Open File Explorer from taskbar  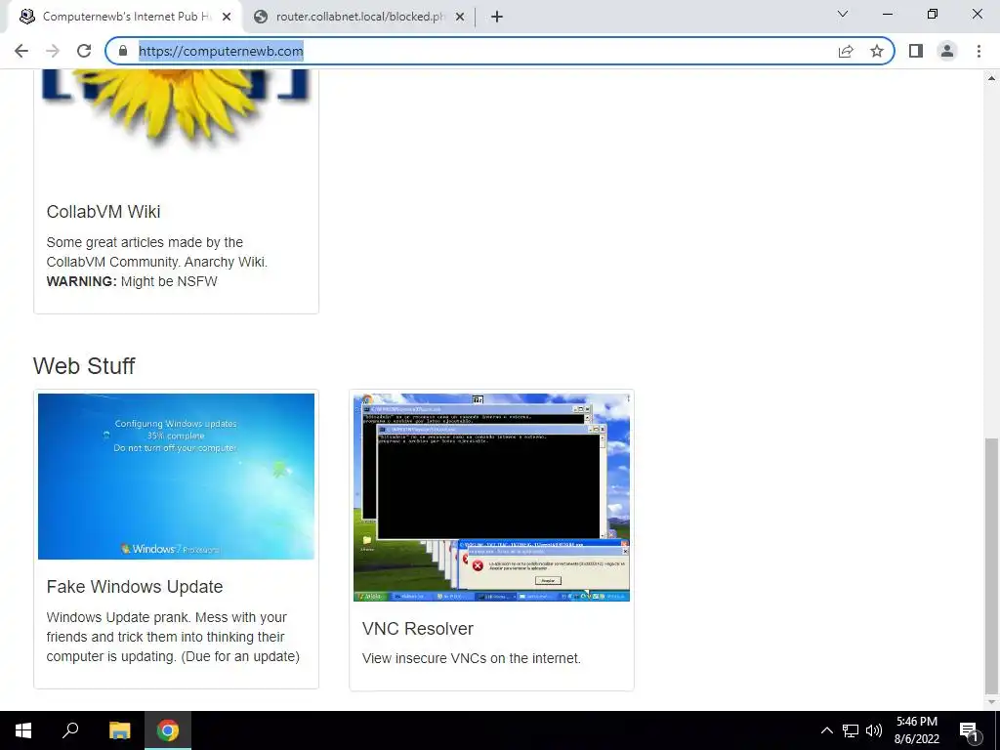click(x=119, y=730)
